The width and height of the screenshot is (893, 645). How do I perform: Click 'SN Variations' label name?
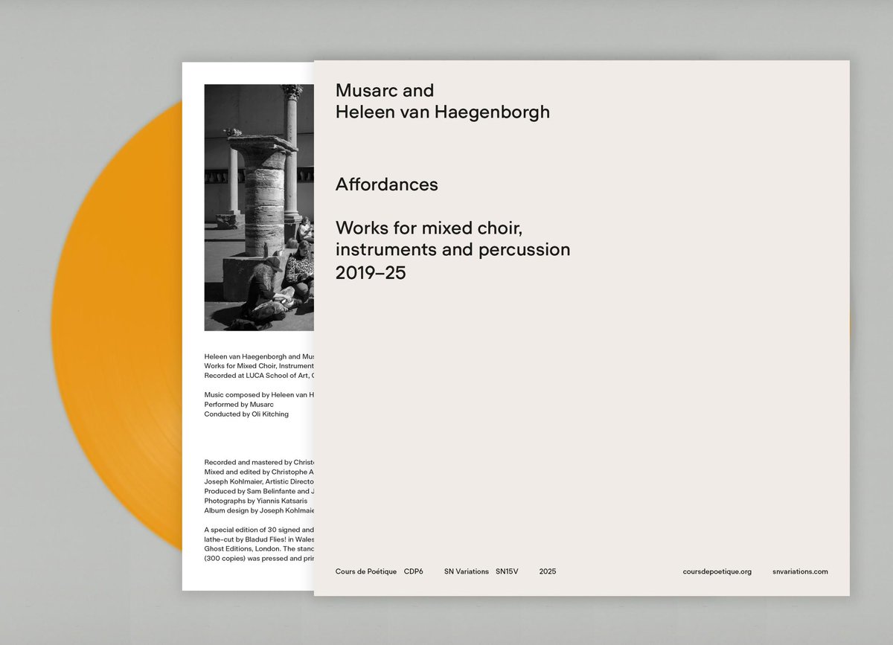click(467, 571)
